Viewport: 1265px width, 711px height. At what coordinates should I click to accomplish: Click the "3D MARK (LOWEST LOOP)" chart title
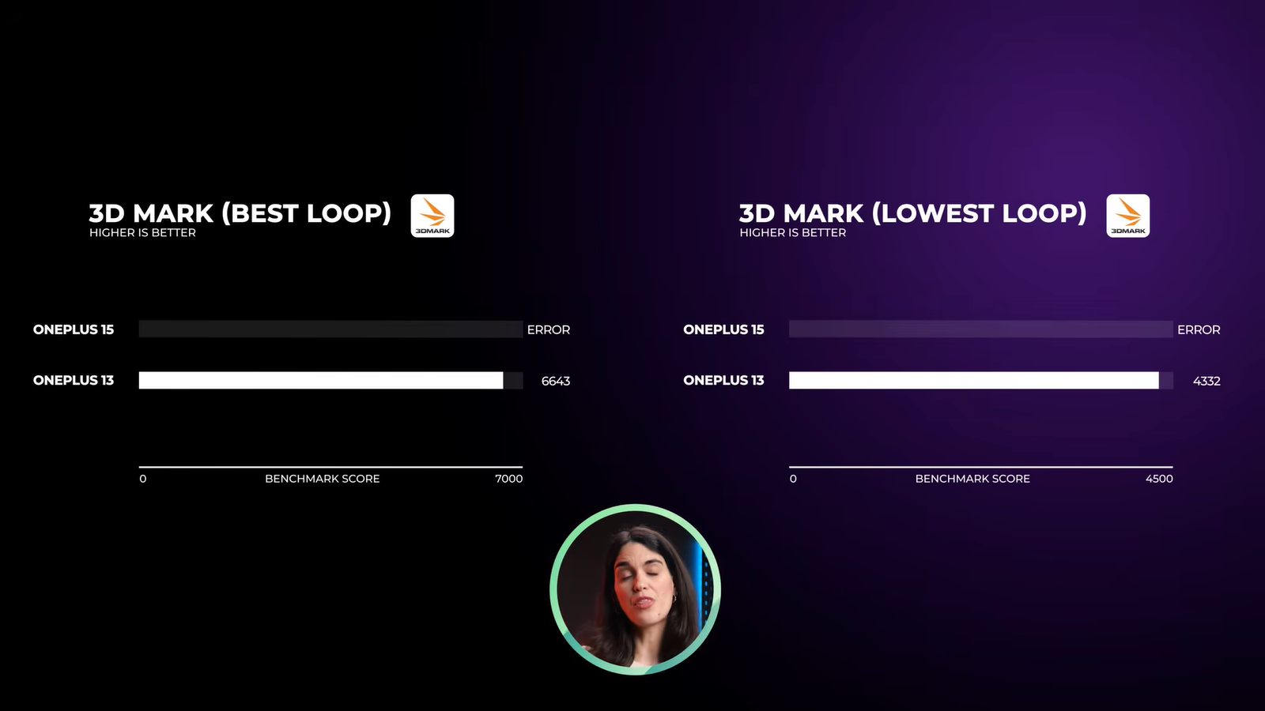coord(913,213)
